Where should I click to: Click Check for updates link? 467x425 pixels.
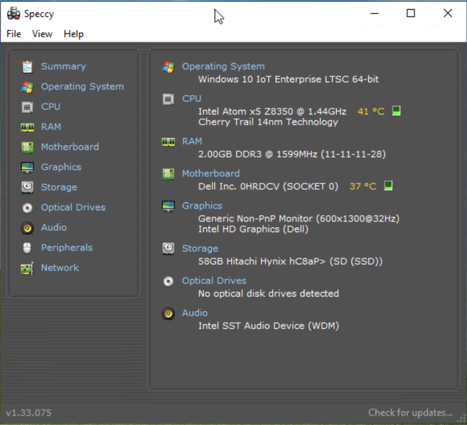(x=411, y=413)
